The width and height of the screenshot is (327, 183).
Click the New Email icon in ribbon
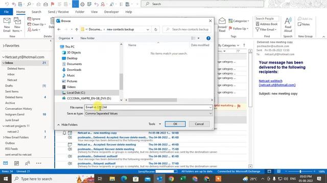coord(7,25)
